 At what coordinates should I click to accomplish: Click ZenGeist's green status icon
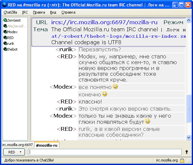point(5,20)
